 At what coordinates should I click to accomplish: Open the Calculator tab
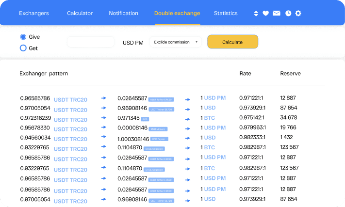coord(80,14)
